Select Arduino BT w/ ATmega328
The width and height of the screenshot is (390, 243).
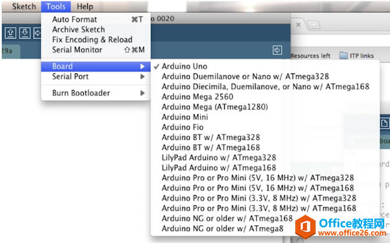(x=265, y=138)
